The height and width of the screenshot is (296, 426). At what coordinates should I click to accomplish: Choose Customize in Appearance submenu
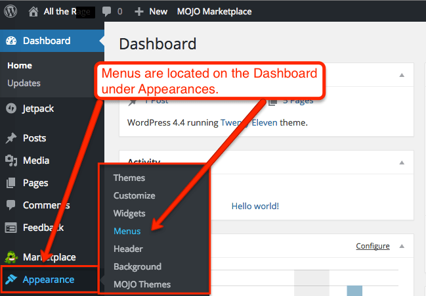(135, 195)
